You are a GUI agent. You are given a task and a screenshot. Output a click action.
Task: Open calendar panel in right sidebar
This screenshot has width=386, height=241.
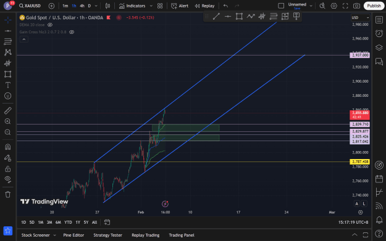tap(379, 179)
